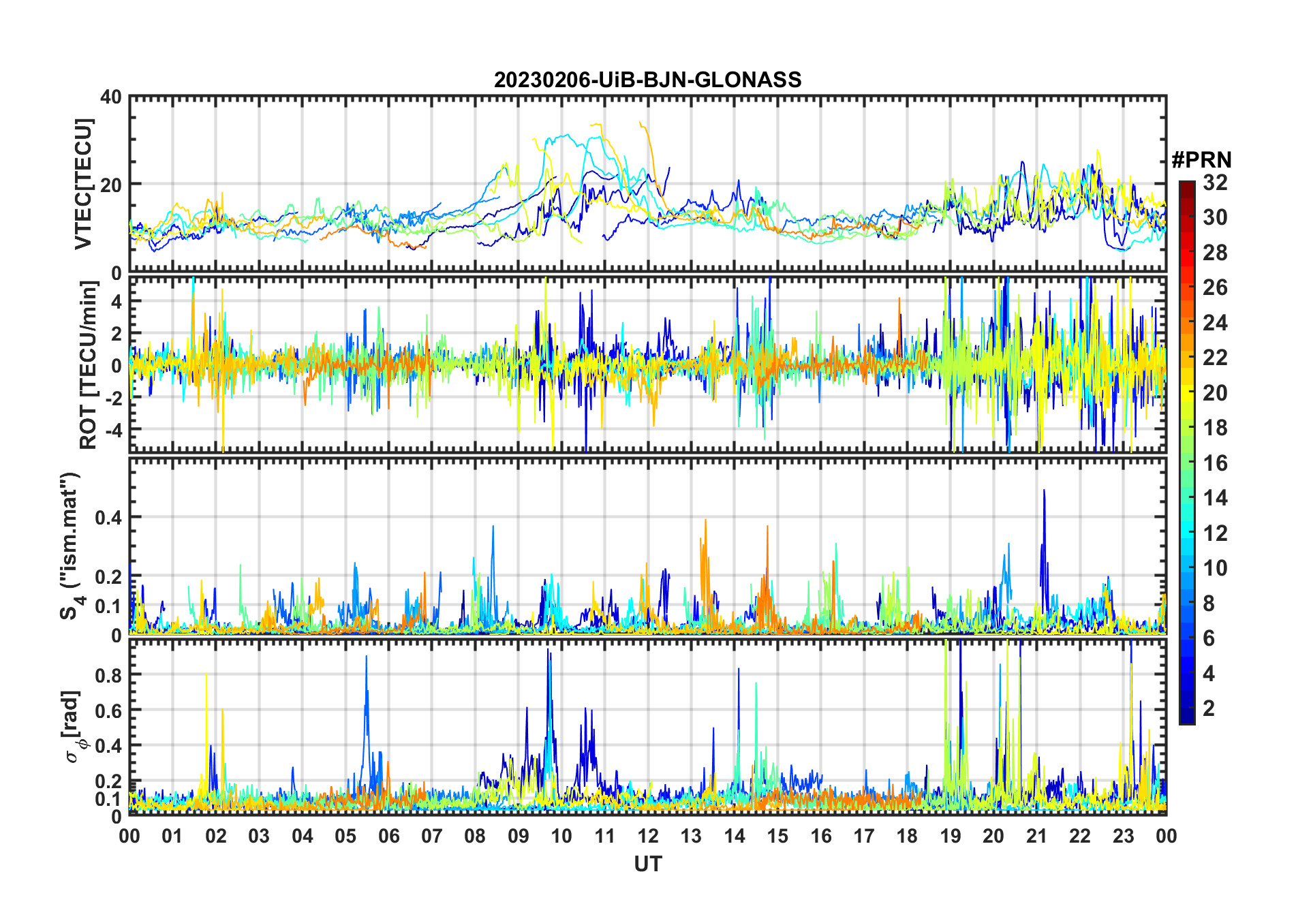Click colorbar tick label 30
The width and height of the screenshot is (1296, 906).
[1215, 217]
